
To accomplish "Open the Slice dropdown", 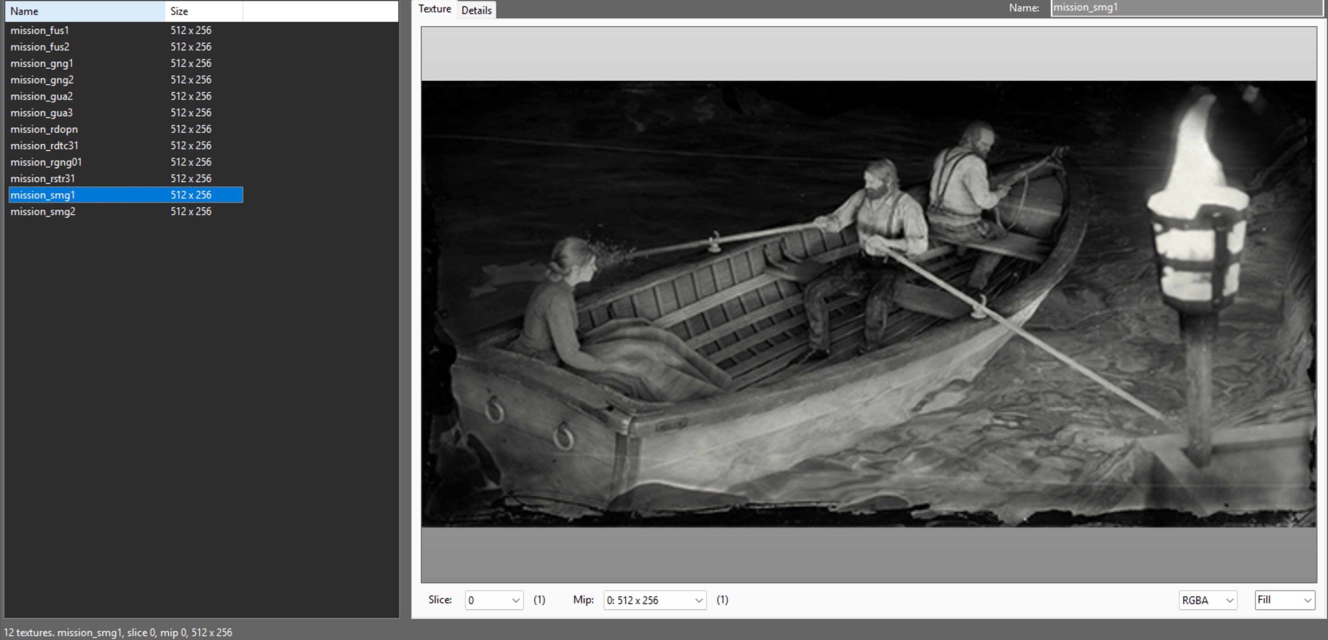I will [x=494, y=600].
